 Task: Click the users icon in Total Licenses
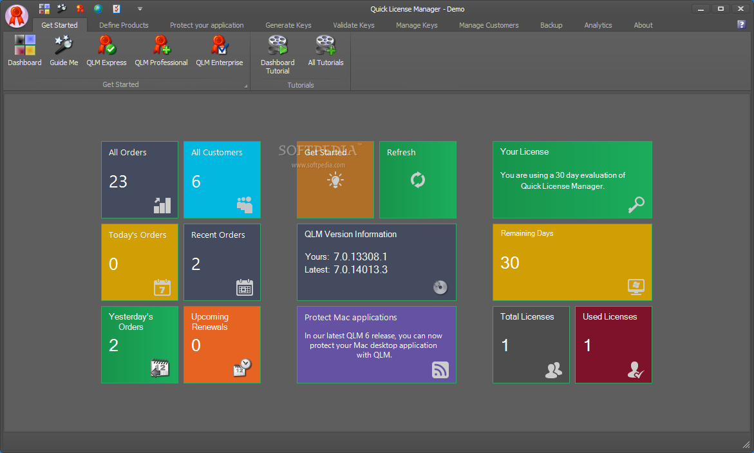tap(554, 370)
